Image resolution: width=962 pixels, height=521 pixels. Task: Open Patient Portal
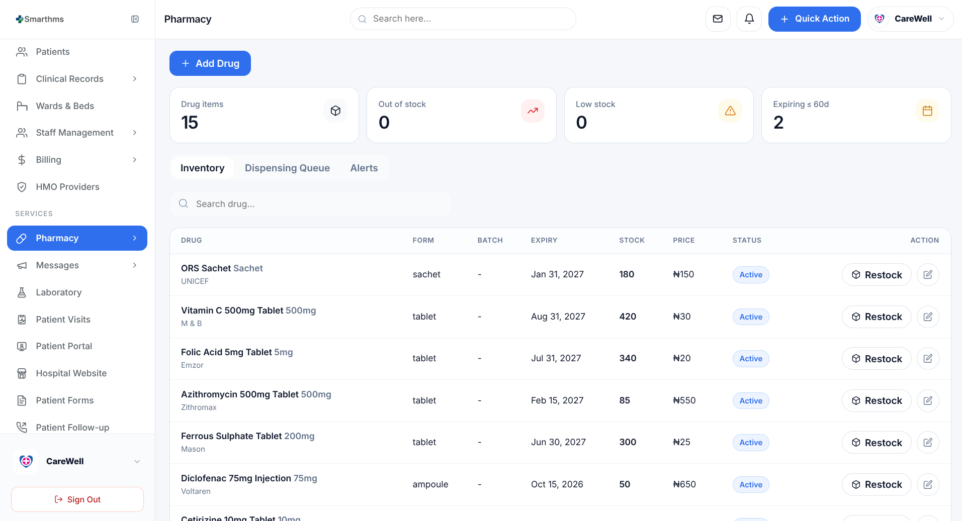click(77, 346)
